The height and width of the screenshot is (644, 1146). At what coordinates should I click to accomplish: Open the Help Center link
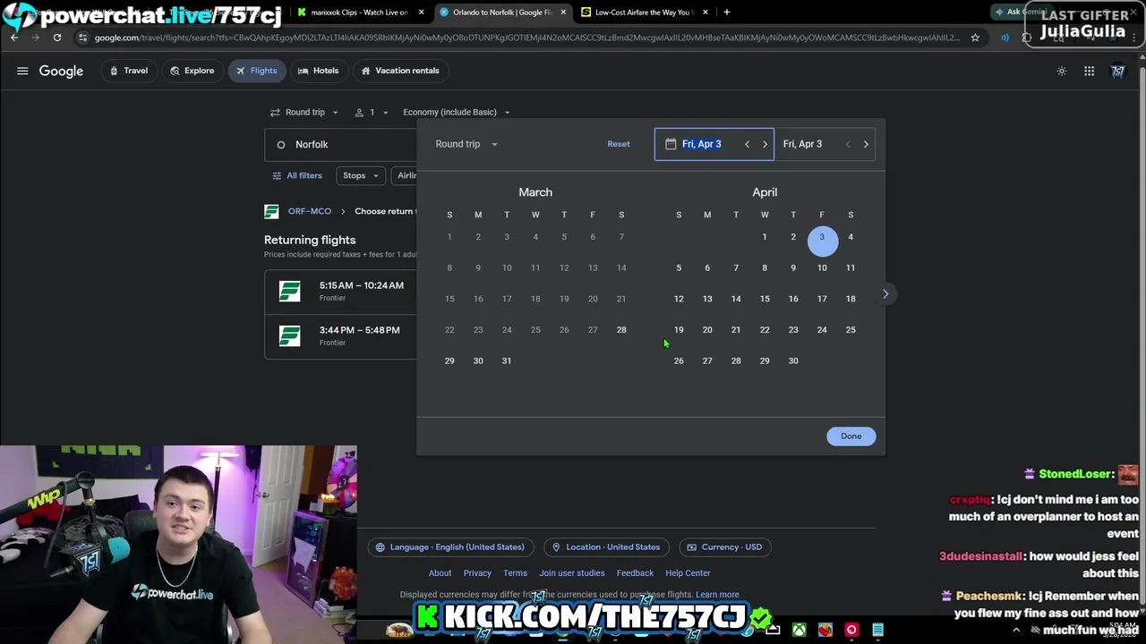point(688,573)
